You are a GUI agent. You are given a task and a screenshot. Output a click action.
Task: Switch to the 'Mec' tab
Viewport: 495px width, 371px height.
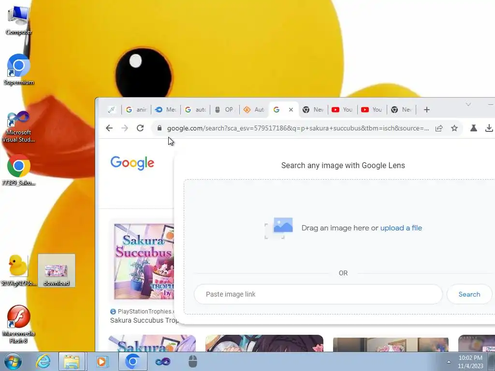(166, 110)
